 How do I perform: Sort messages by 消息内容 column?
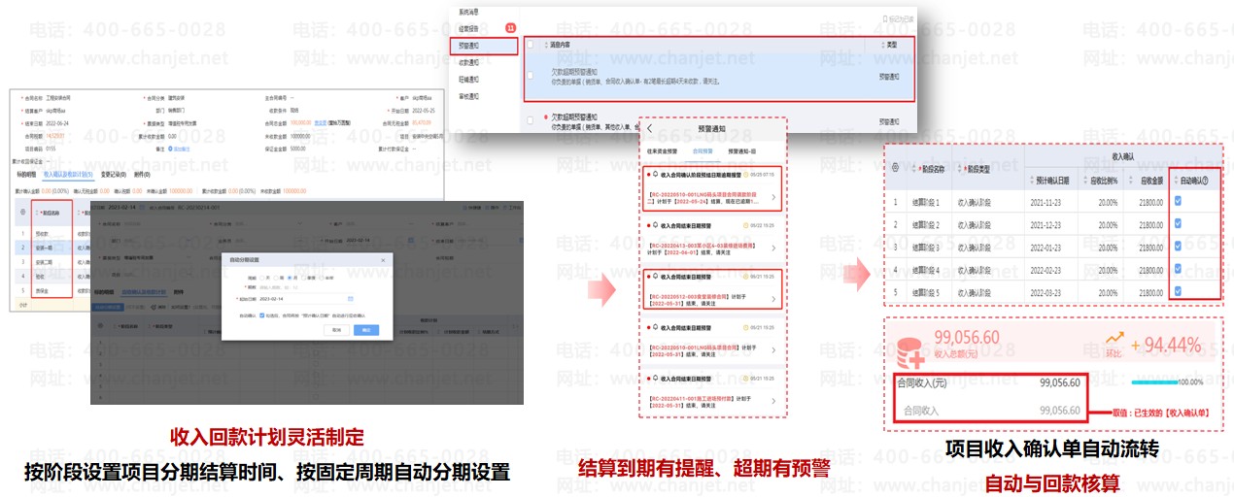tap(545, 45)
